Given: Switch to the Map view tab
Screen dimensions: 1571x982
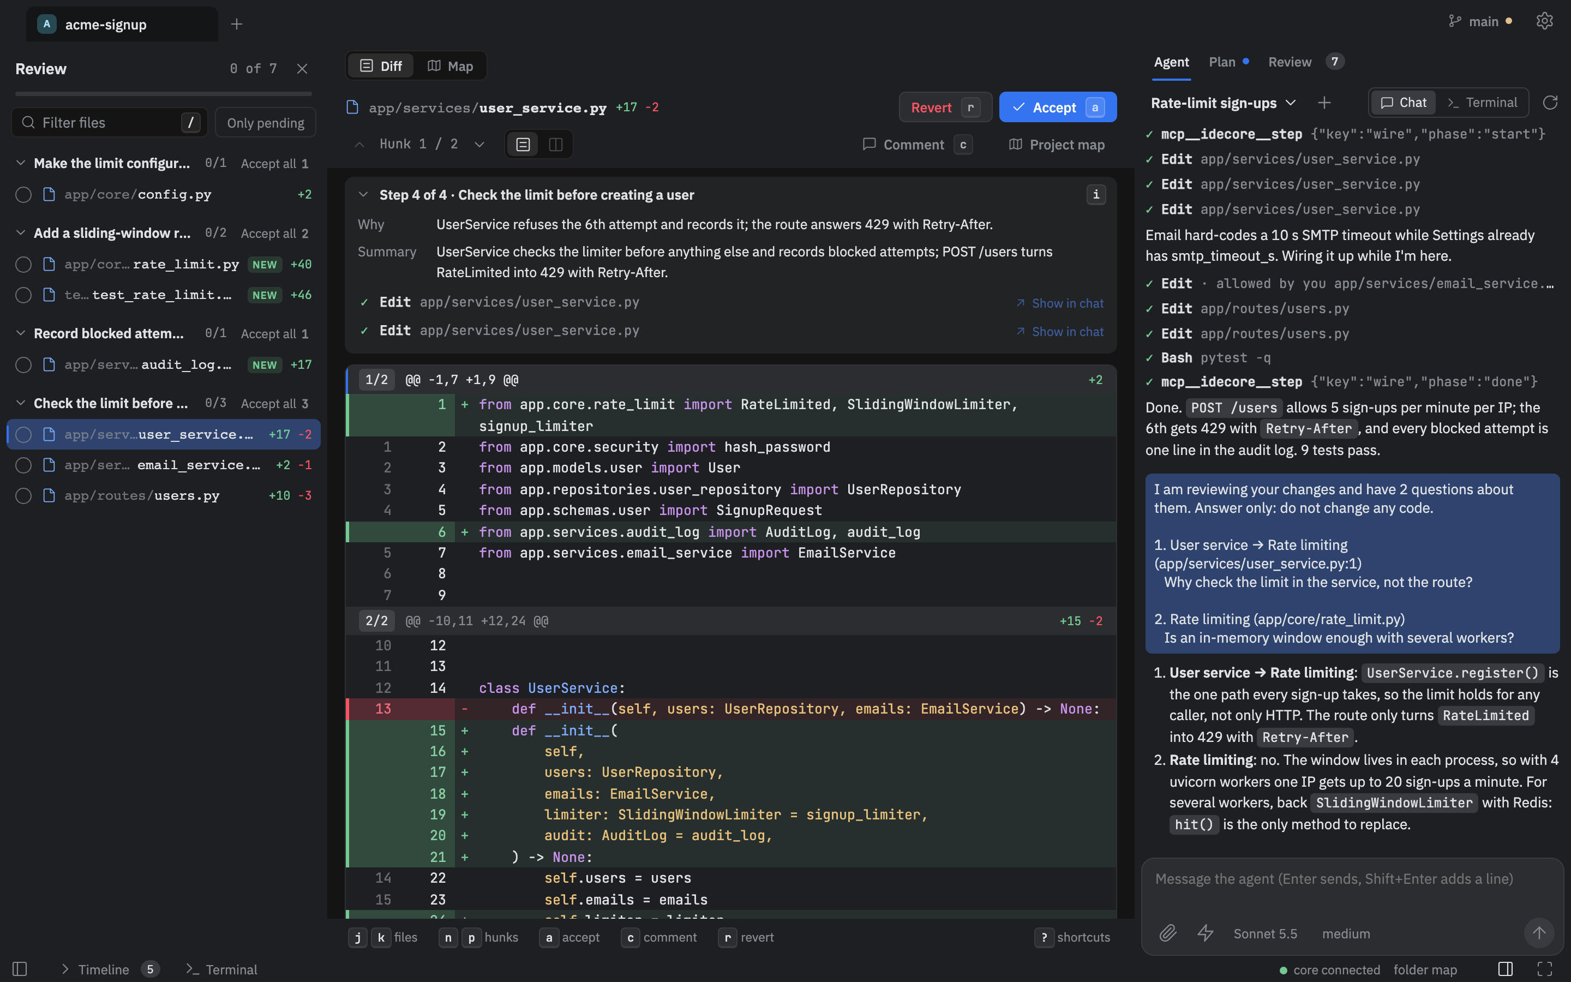Looking at the screenshot, I should 450,66.
